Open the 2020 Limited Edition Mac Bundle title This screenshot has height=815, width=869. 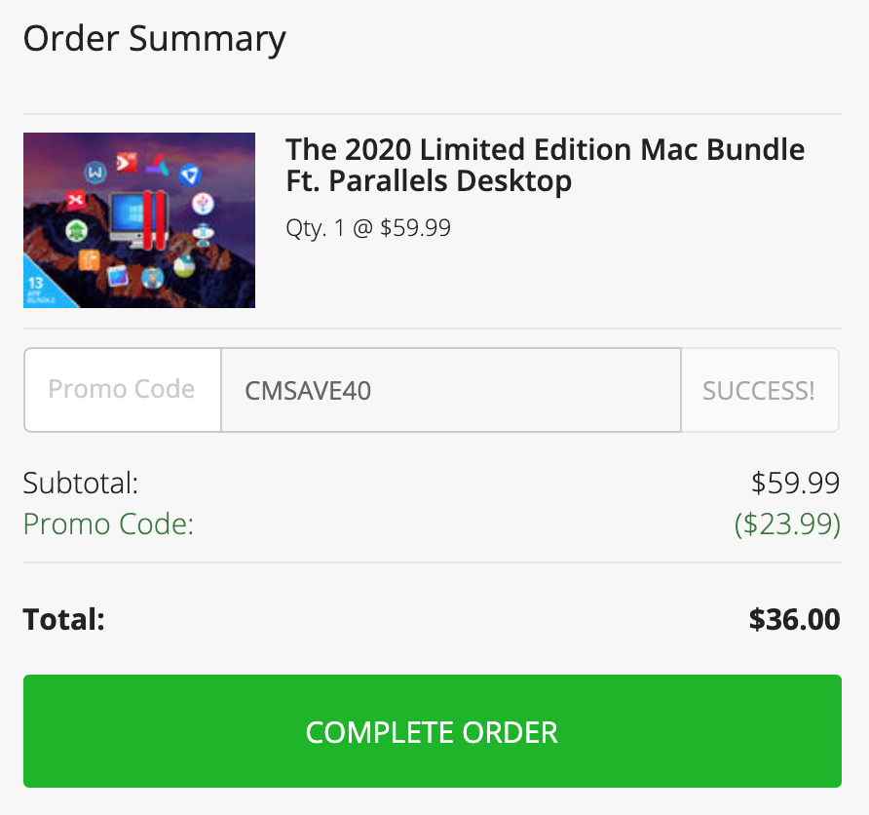pyautogui.click(x=545, y=165)
